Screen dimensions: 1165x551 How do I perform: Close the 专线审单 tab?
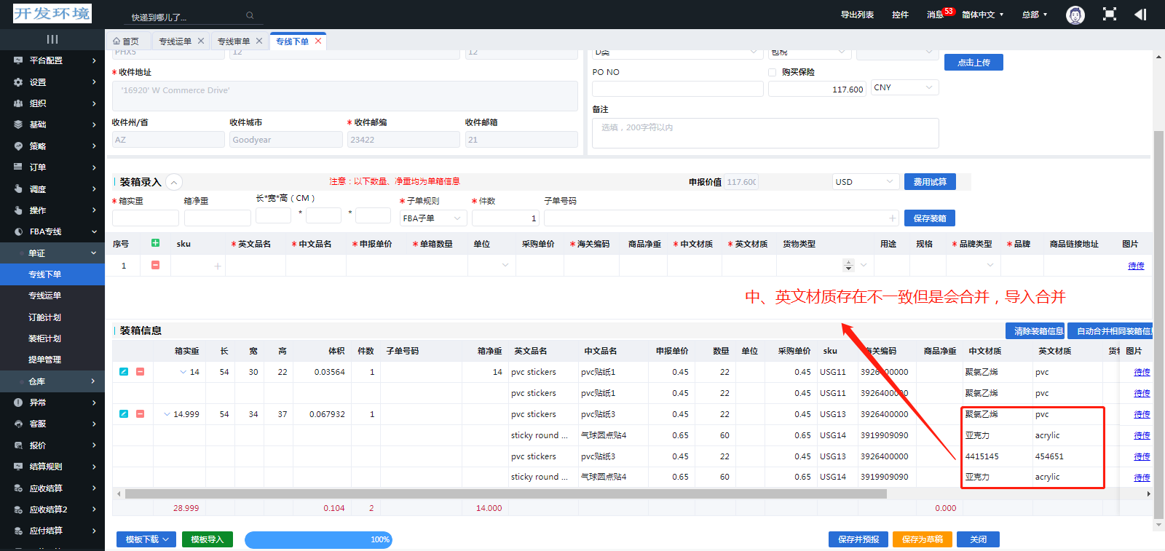[259, 41]
